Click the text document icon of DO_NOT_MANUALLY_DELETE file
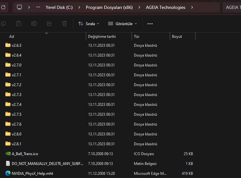The width and height of the screenshot is (241, 178). [8, 163]
